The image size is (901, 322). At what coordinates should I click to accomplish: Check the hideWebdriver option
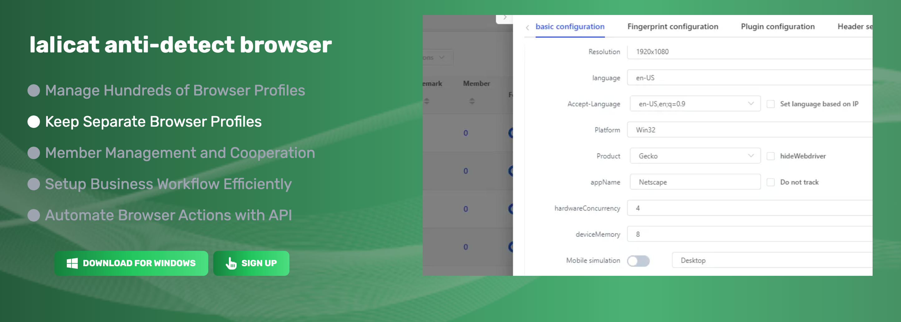(x=771, y=156)
